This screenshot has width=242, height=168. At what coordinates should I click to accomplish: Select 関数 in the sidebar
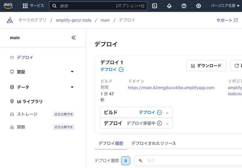point(21,127)
